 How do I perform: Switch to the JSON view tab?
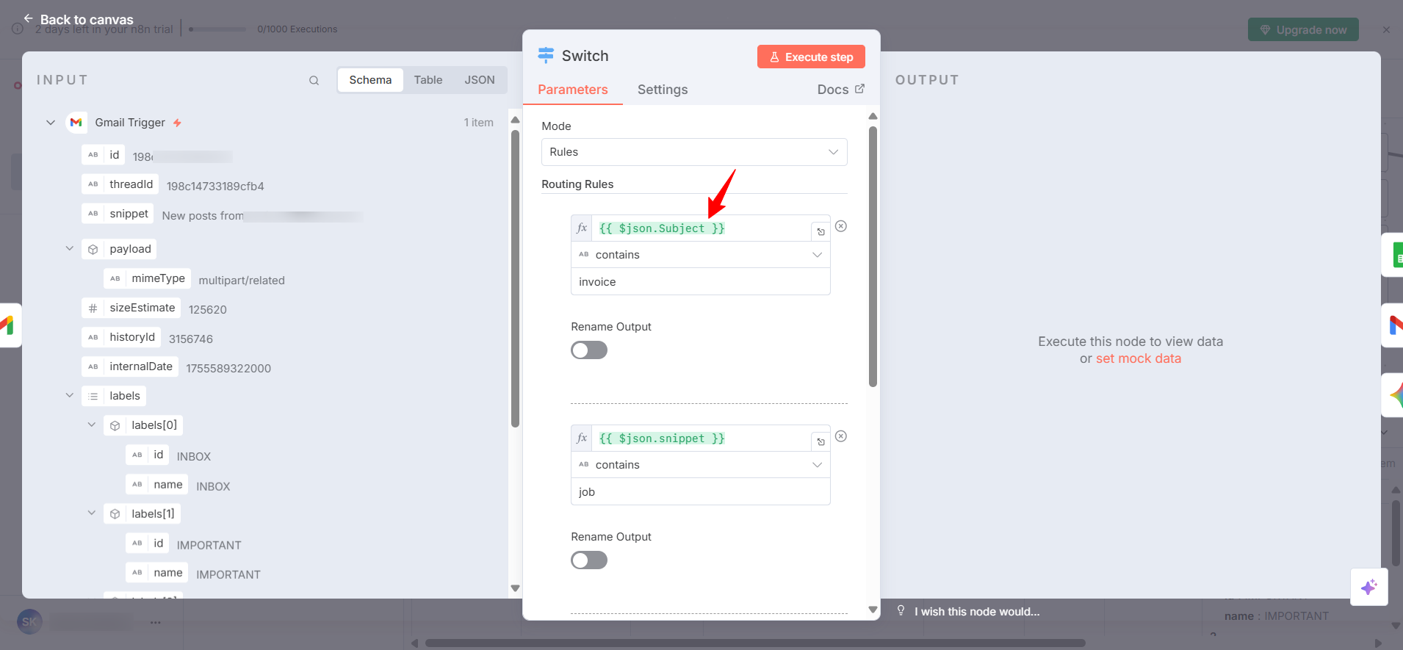point(479,80)
